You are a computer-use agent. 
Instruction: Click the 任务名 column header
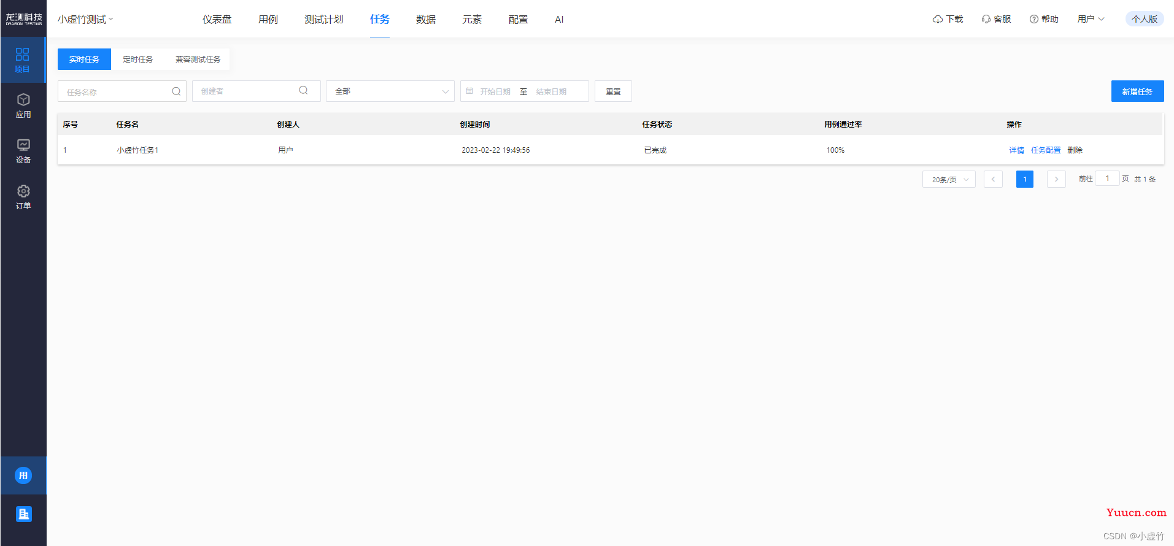coord(128,125)
